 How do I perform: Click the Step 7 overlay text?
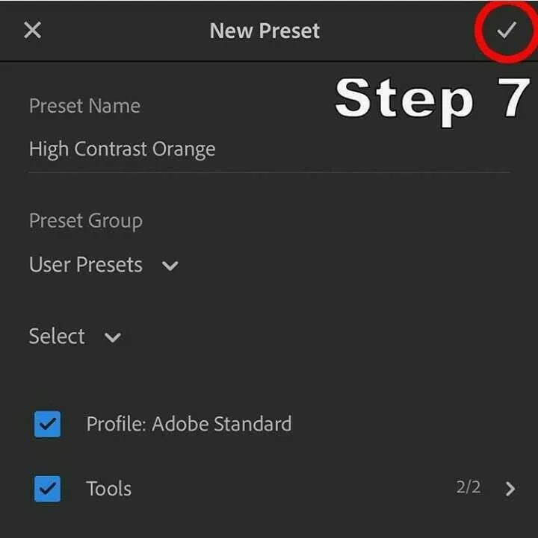point(433,98)
